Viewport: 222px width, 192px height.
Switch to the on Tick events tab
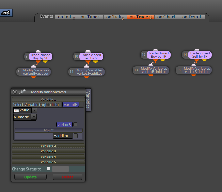pos(115,17)
